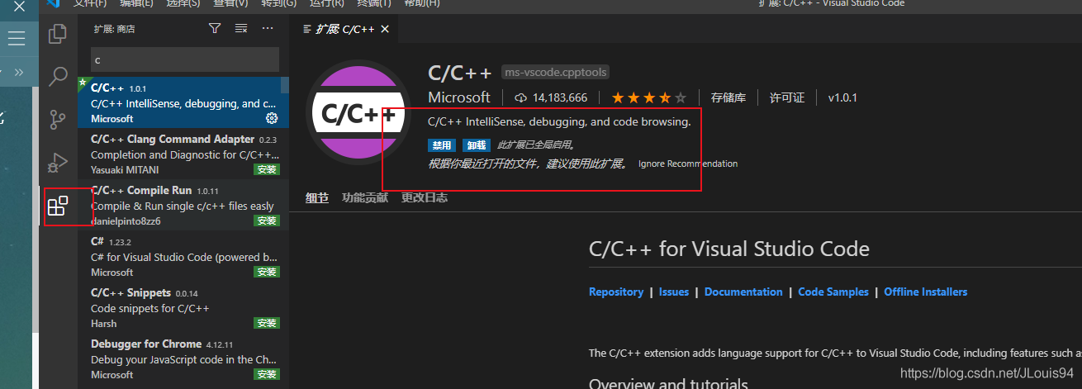1082x389 pixels.
Task: Install C/C++ Snippets by Harsh
Action: pos(267,323)
